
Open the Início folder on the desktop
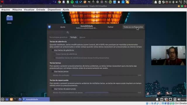click(x=9, y=20)
